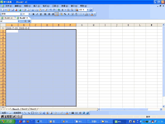Open Firefox from quick launch
The height and width of the screenshot is (124, 165).
coord(28,121)
